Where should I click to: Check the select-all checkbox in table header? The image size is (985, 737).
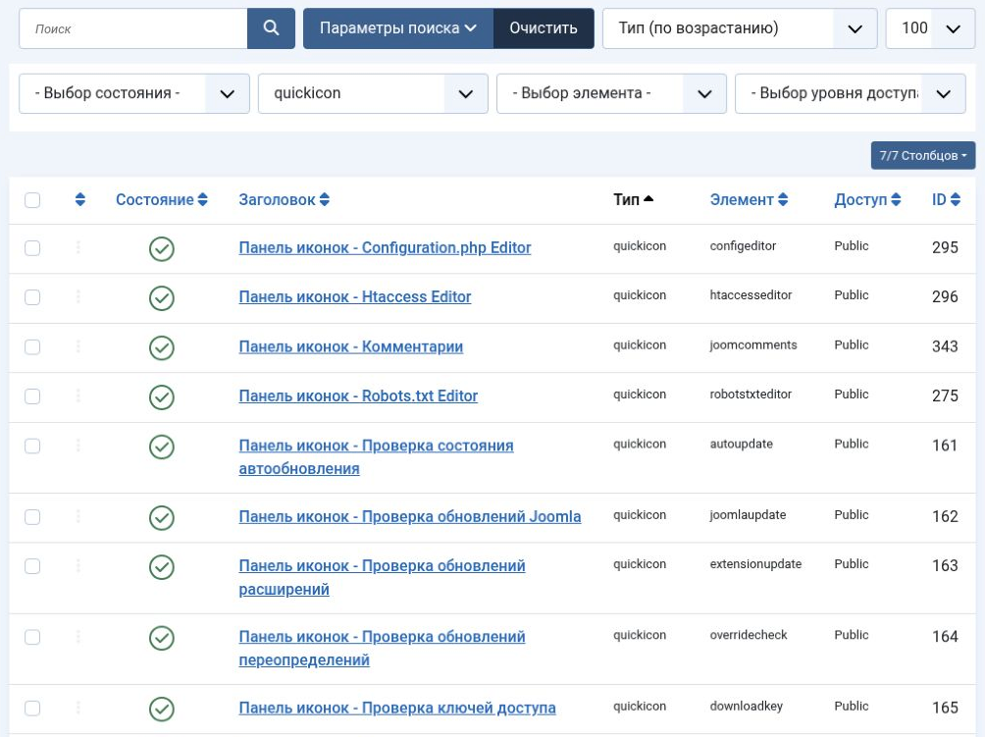(32, 200)
